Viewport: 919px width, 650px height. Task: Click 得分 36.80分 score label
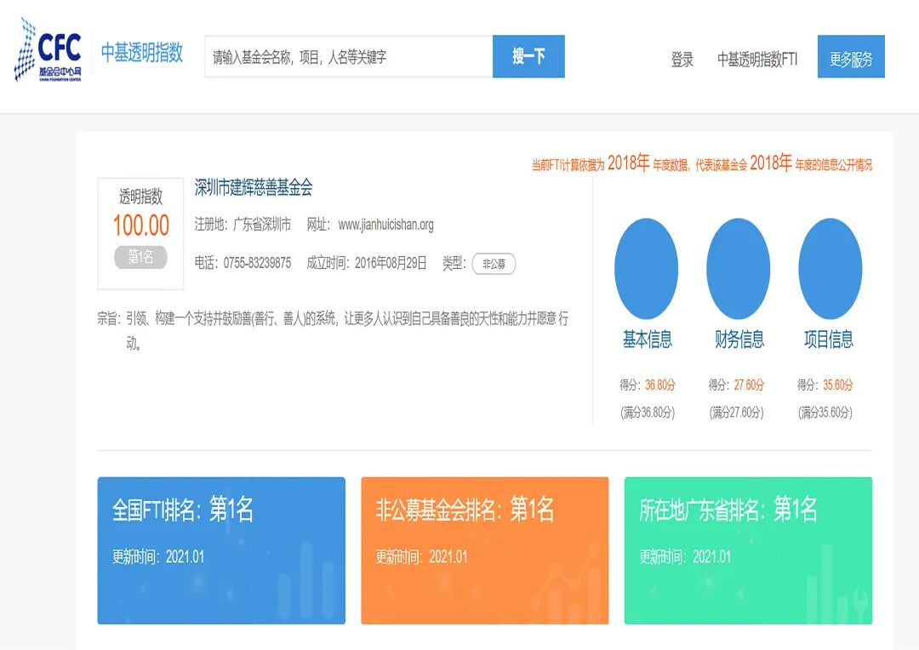[x=648, y=384]
